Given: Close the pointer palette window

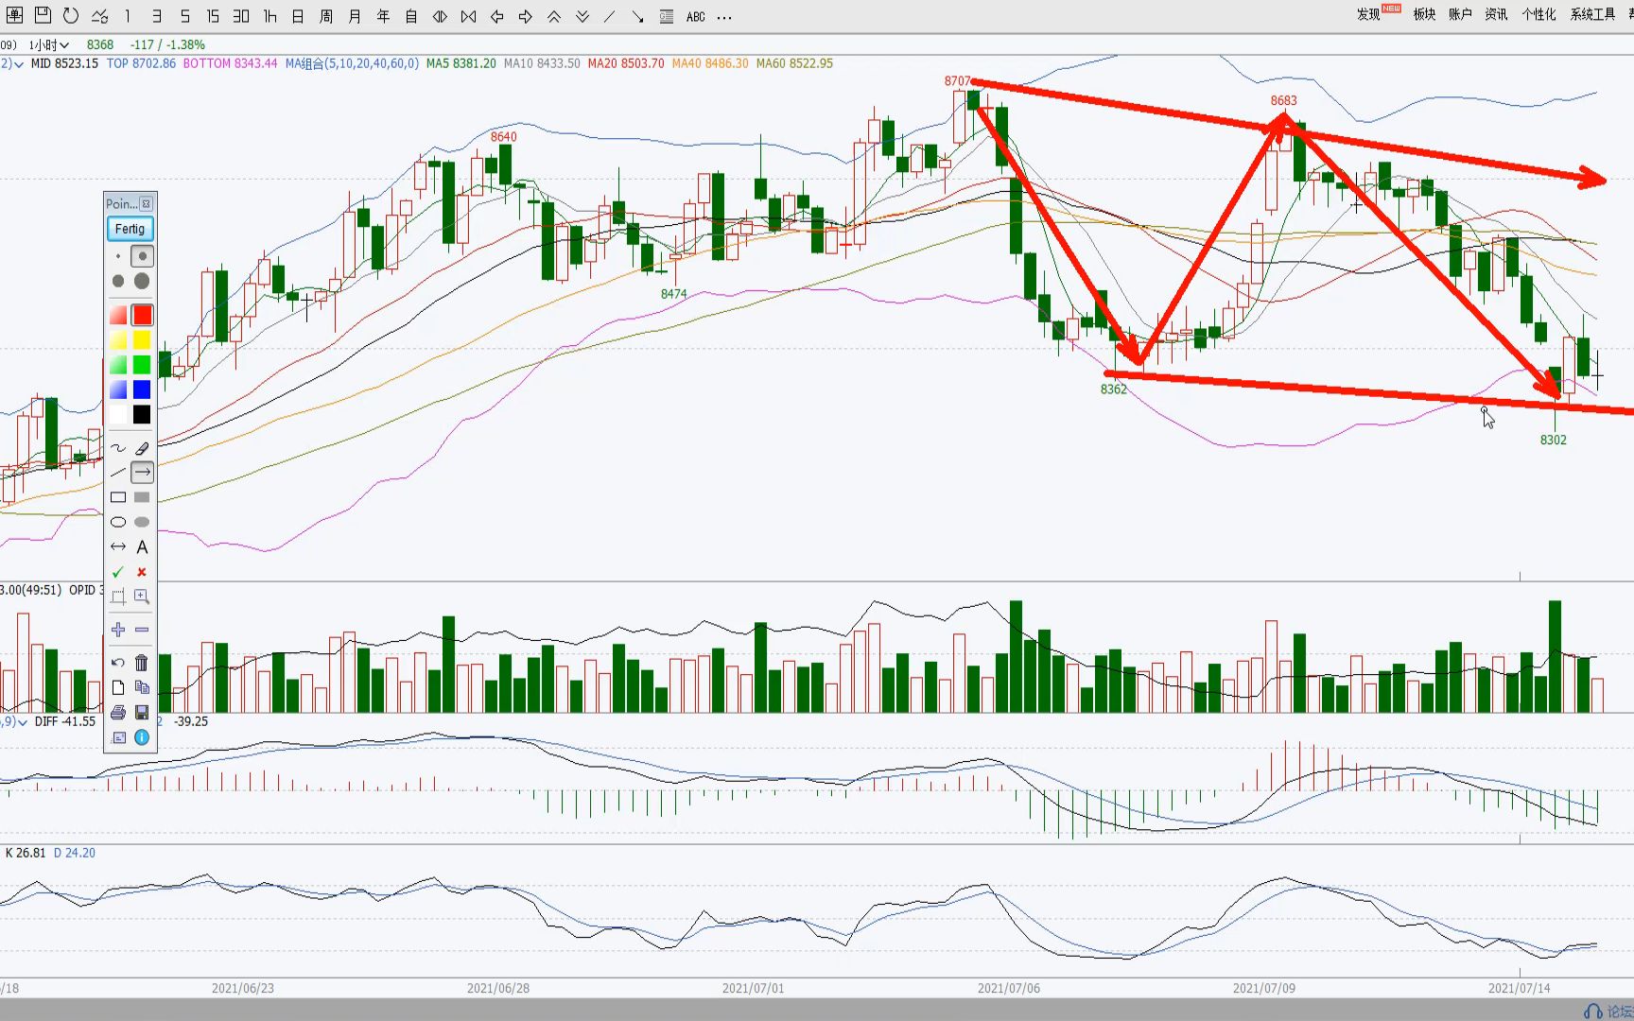Looking at the screenshot, I should [146, 203].
